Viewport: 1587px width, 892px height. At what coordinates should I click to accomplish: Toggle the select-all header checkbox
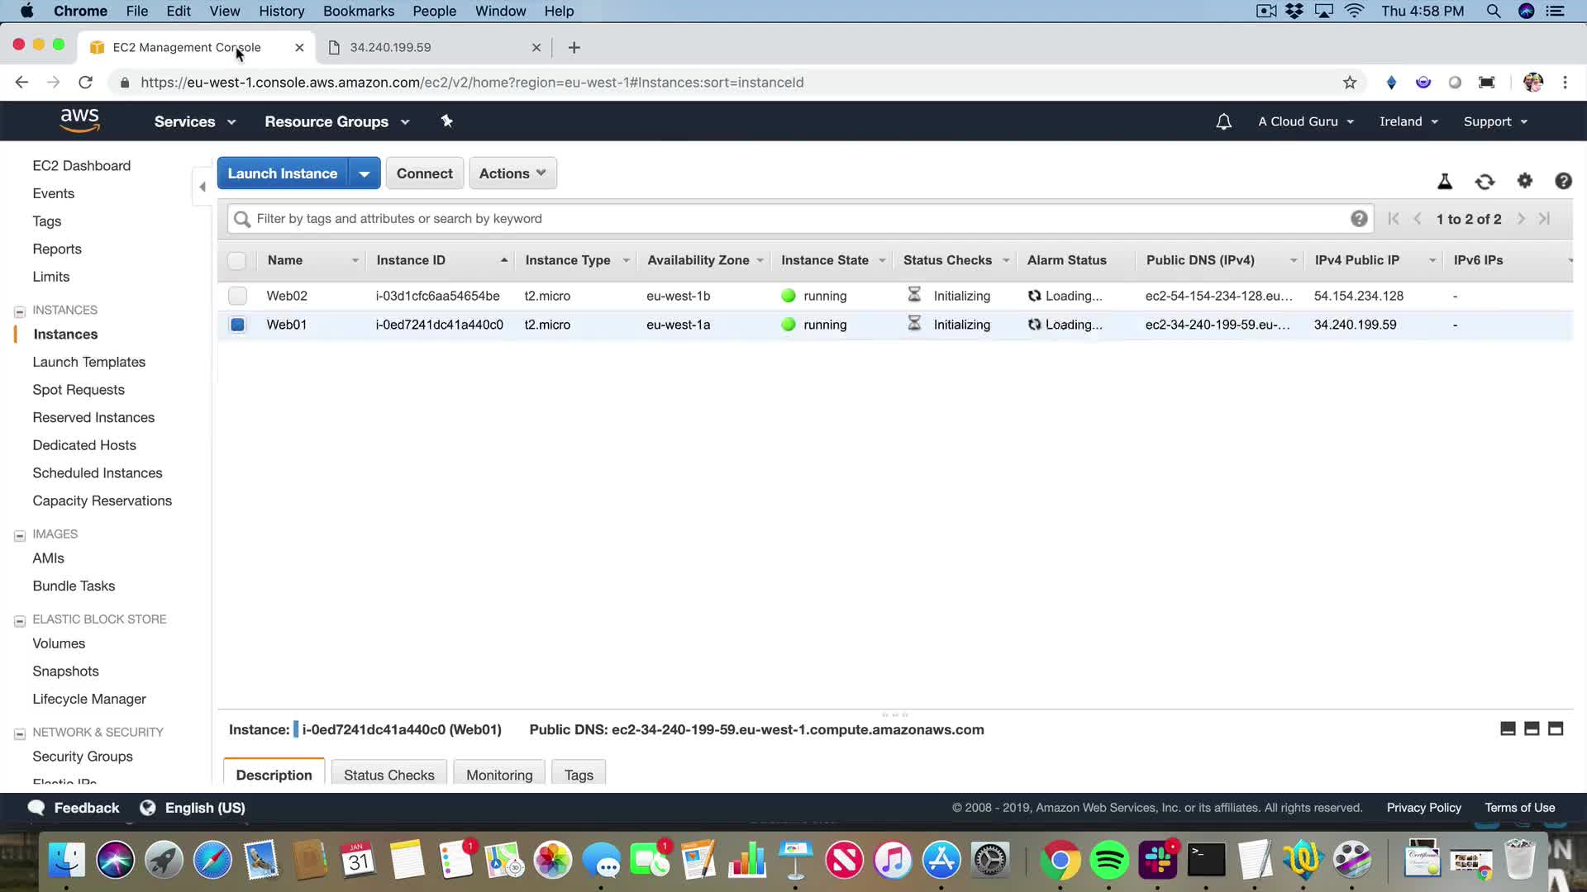[236, 260]
